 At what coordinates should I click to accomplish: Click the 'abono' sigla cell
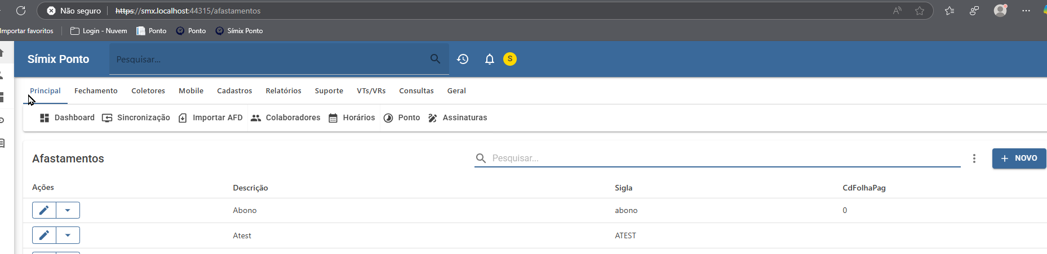coord(626,210)
